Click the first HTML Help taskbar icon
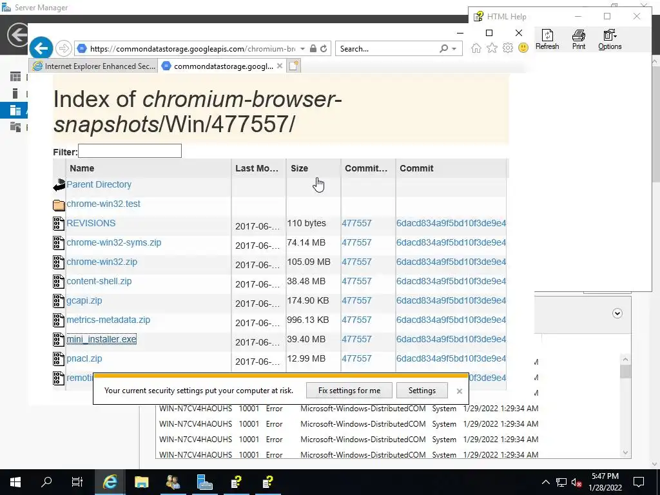Screen dimensions: 660x495 point(236,482)
